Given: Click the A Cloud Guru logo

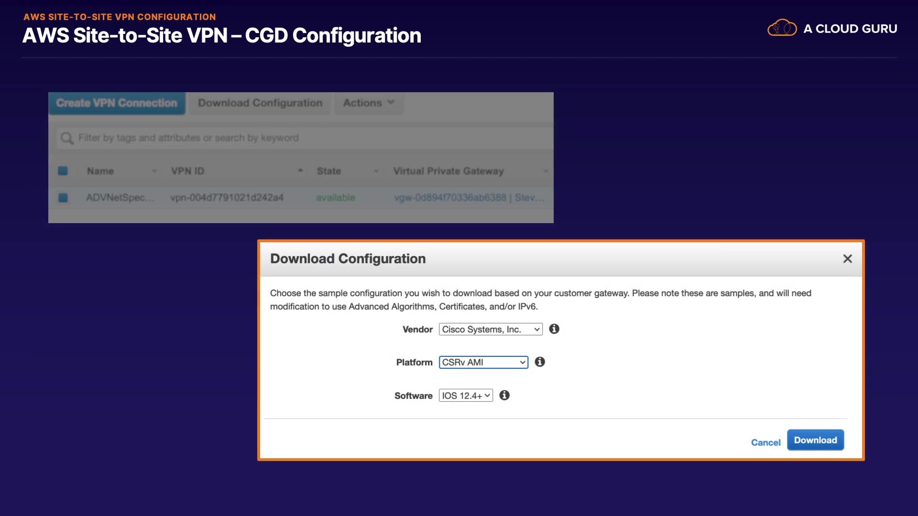Looking at the screenshot, I should pos(832,29).
